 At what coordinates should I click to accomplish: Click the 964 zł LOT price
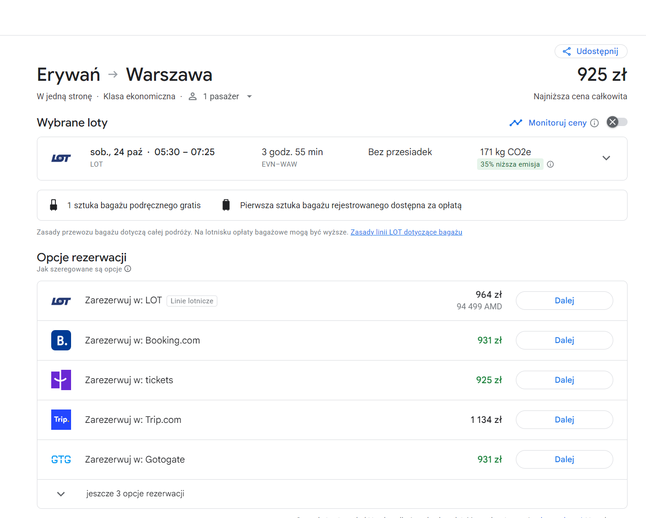489,295
